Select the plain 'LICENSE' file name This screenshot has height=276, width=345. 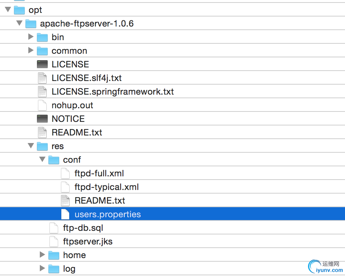[70, 65]
